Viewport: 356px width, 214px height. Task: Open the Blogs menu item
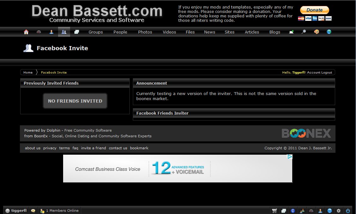[275, 32]
